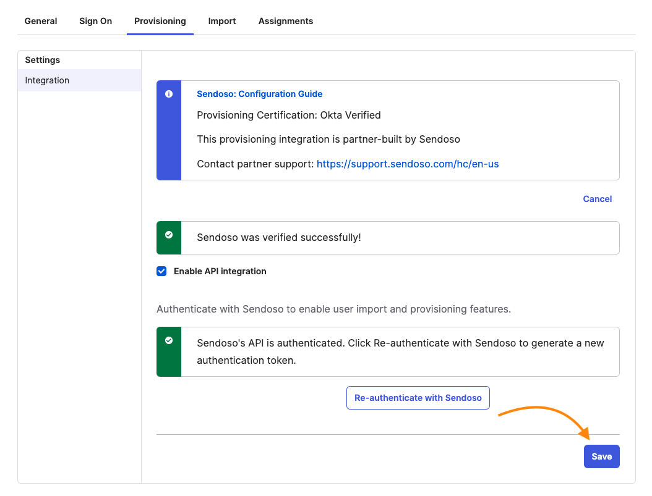Click the Cancel link

(597, 199)
